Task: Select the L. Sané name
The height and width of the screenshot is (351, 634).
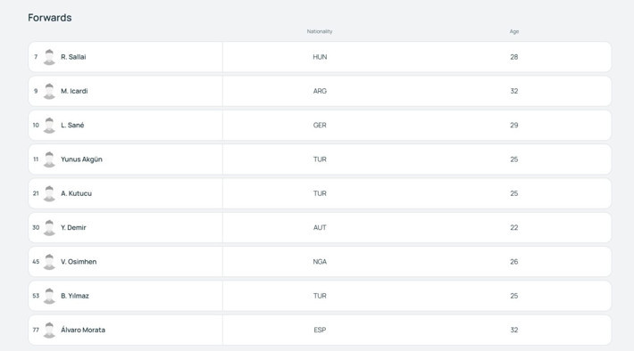Action: click(72, 125)
